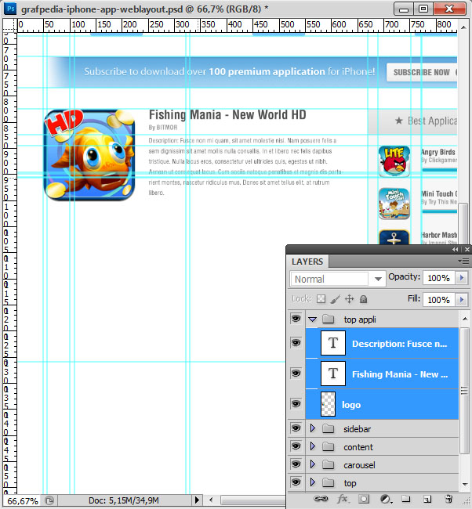Open the layer style fx menu
The height and width of the screenshot is (509, 472).
tap(343, 499)
